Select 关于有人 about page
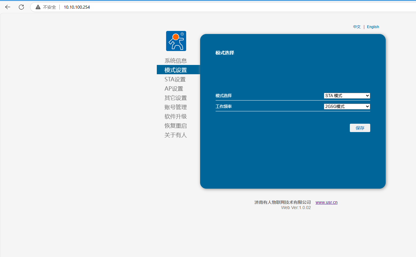Screen dimensions: 416x257 click(176, 135)
